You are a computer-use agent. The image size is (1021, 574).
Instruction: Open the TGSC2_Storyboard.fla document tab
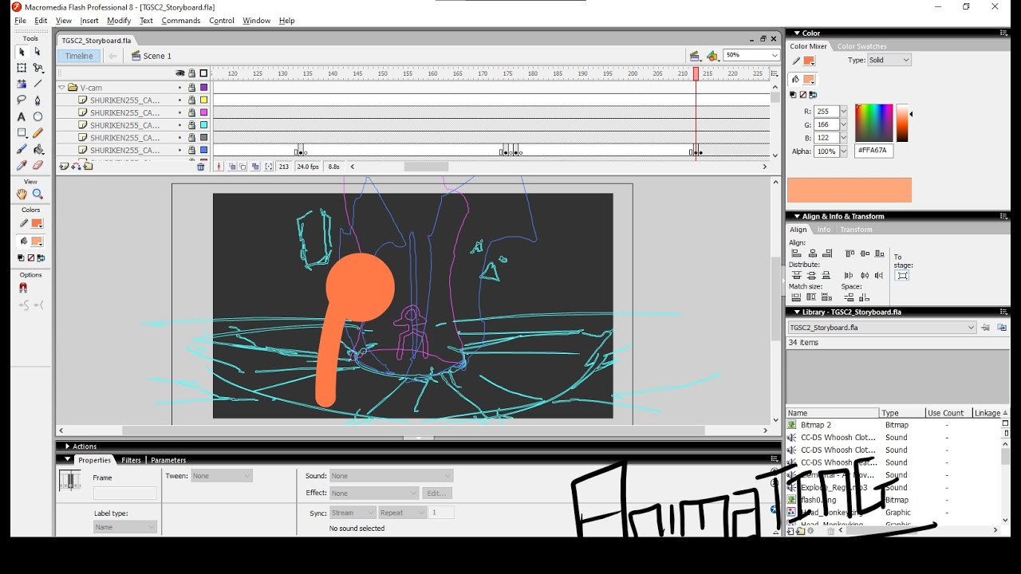coord(97,40)
